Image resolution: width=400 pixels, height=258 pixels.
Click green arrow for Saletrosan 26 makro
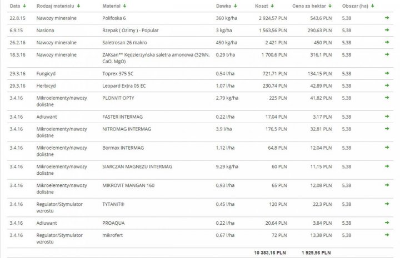(387, 42)
